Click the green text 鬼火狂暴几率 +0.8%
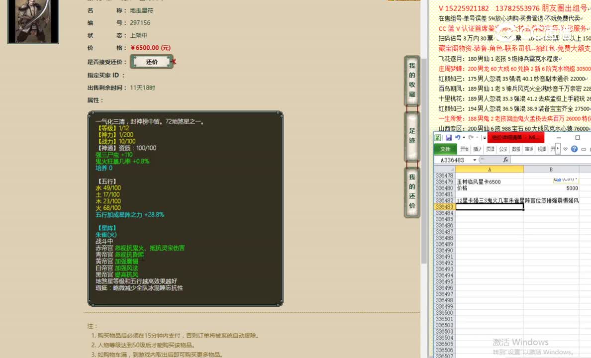The height and width of the screenshot is (358, 591). [122, 161]
